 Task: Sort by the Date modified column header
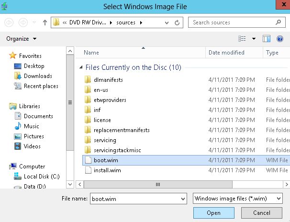coord(226,53)
